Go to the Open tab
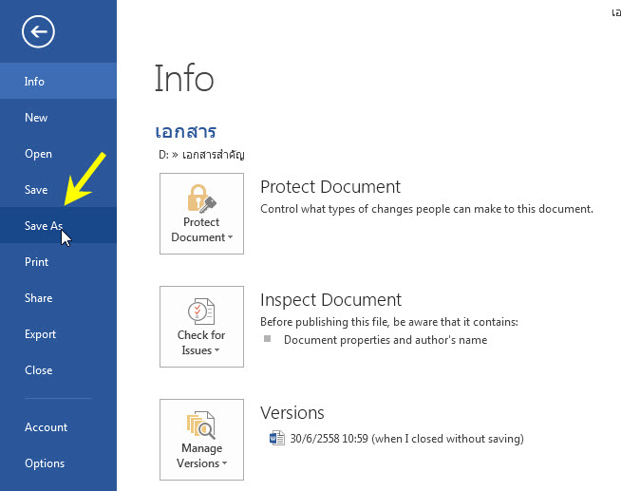The height and width of the screenshot is (491, 621). click(x=58, y=154)
